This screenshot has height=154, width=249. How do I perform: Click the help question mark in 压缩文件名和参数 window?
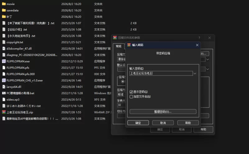[x=199, y=38]
